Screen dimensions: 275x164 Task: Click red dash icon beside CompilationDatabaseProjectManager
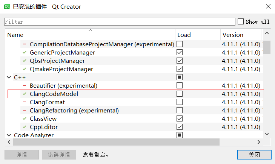(25, 44)
